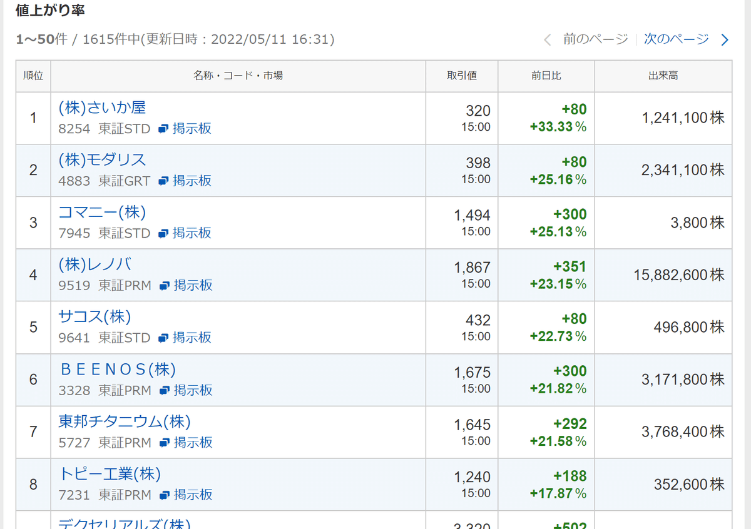Click the 順位 column header
Viewport: 751px width, 529px height.
point(33,76)
